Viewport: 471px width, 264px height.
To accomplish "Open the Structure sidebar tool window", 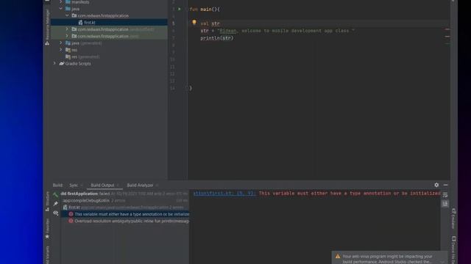I will pos(47,201).
